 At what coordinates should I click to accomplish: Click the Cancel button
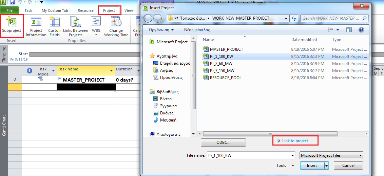[348, 166]
